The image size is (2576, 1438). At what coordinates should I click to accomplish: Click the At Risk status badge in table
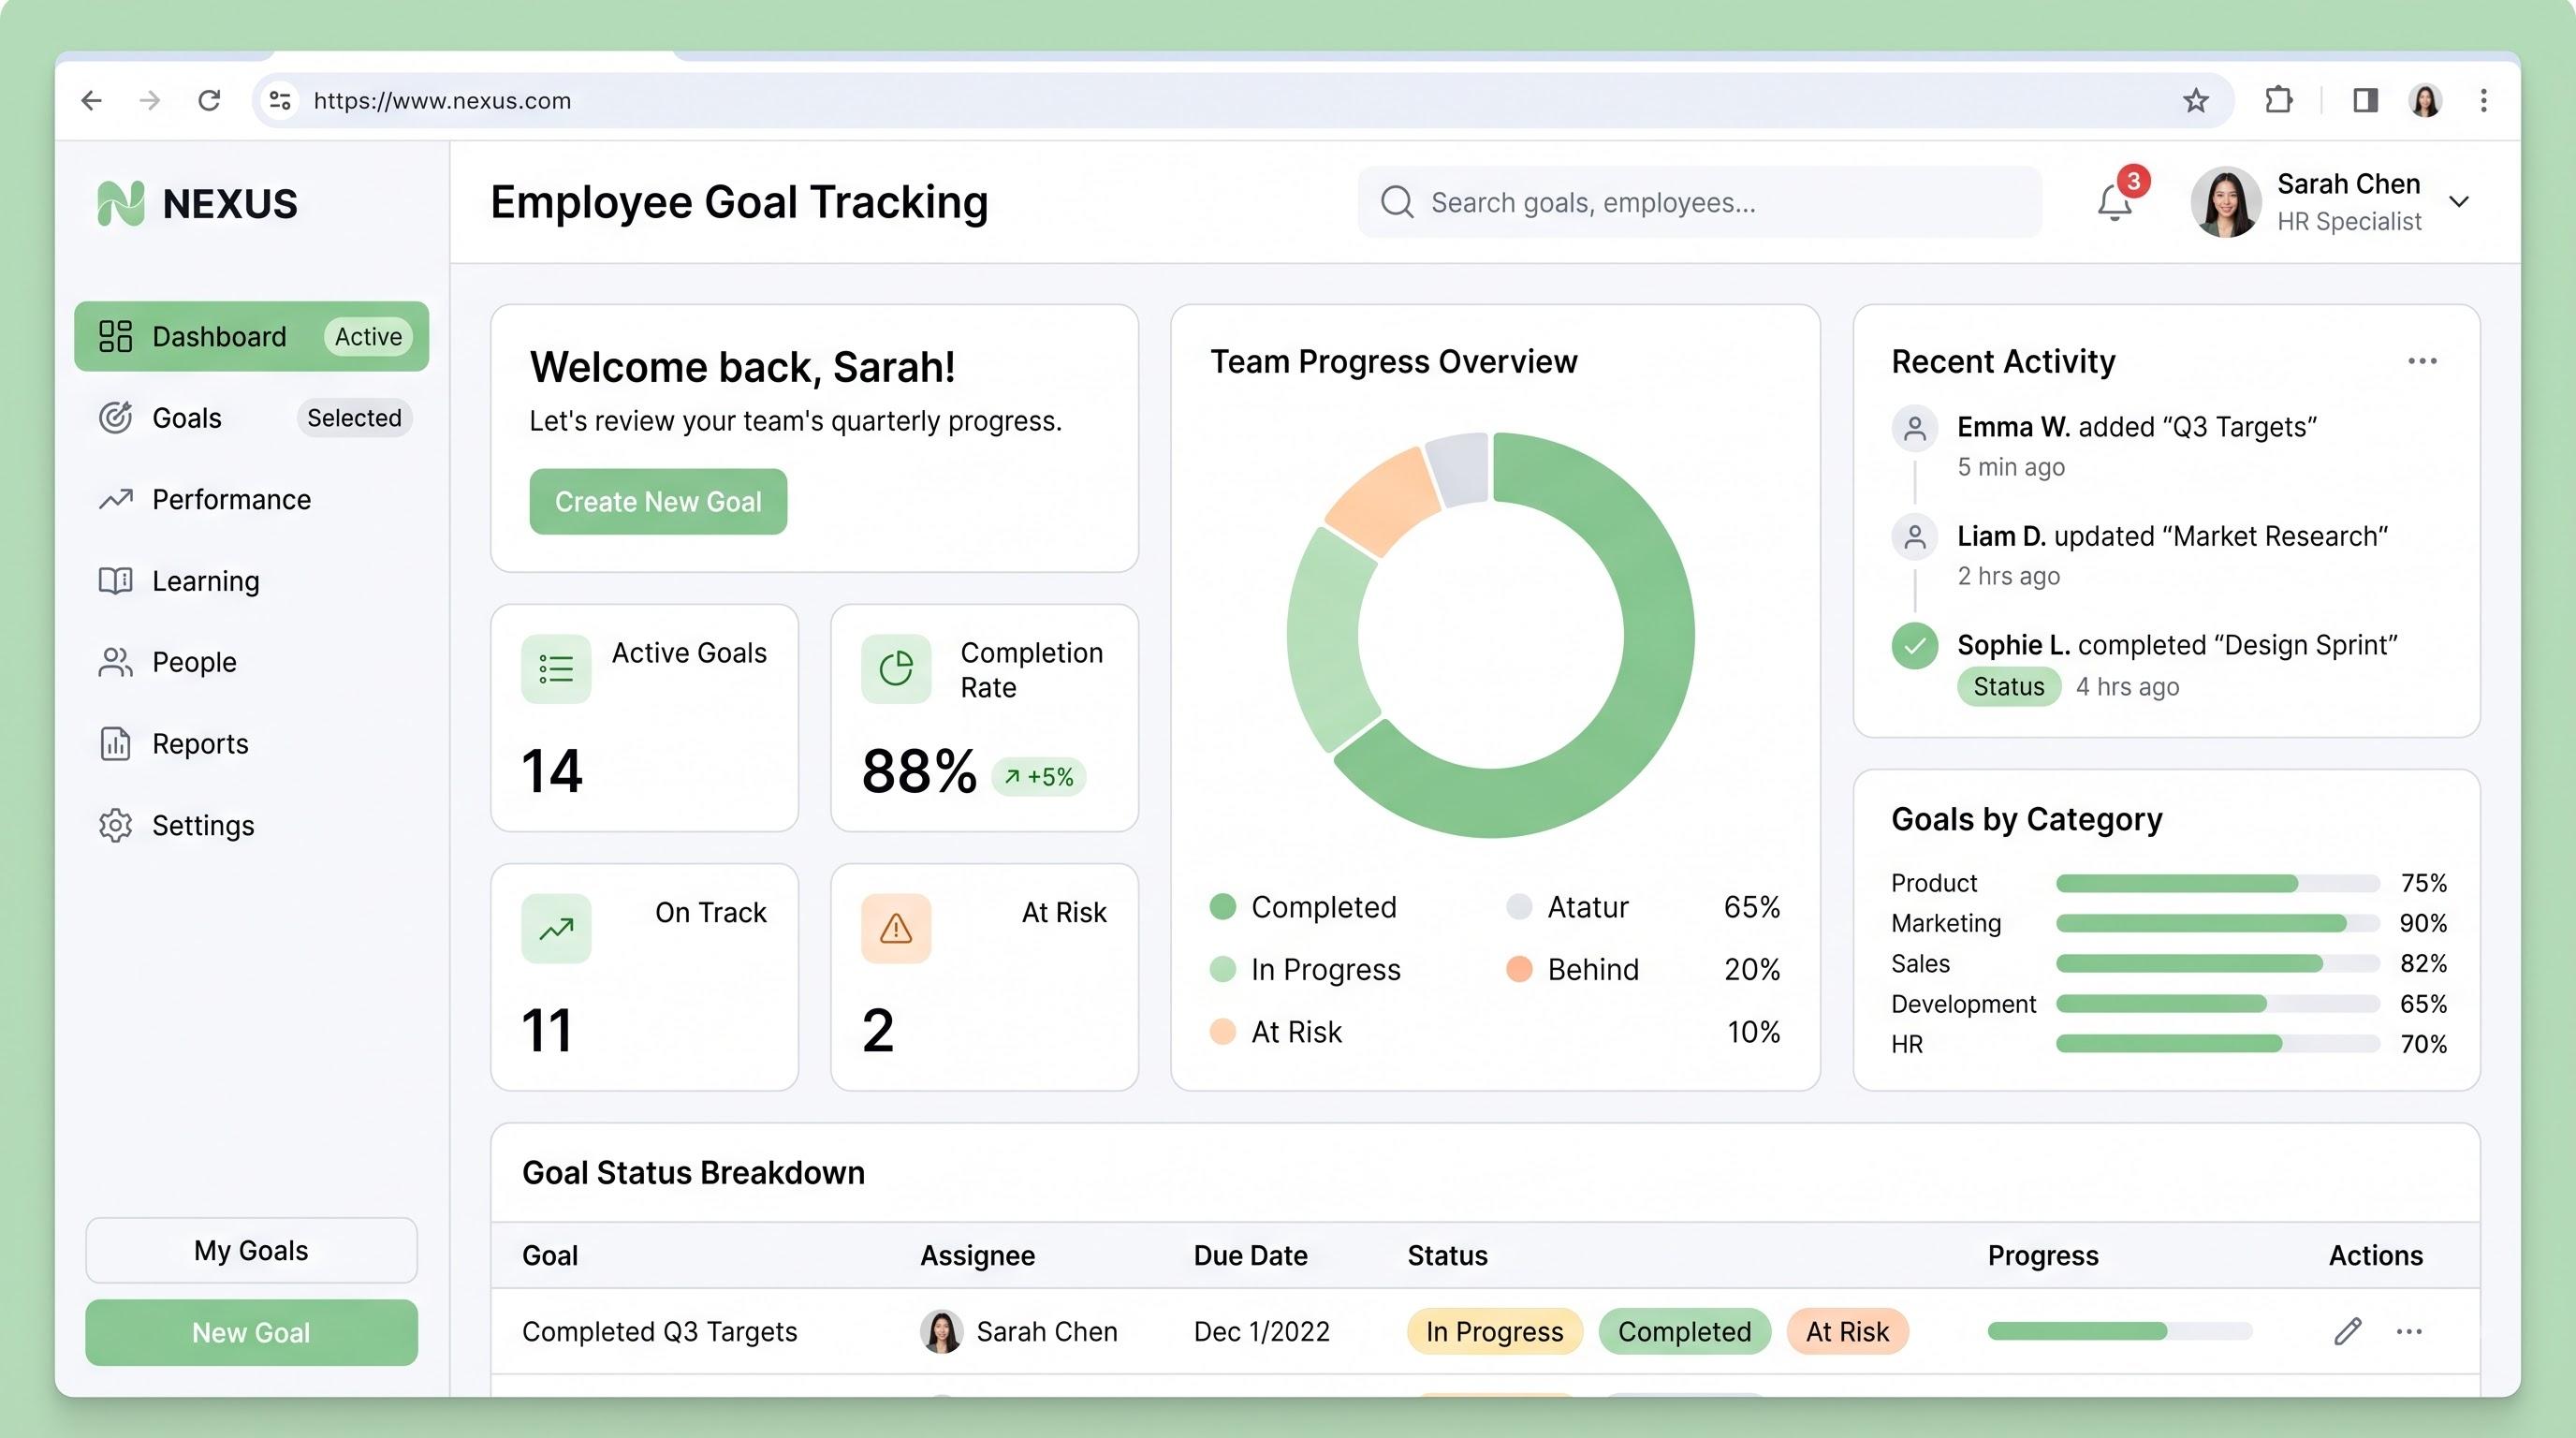pyautogui.click(x=1847, y=1332)
